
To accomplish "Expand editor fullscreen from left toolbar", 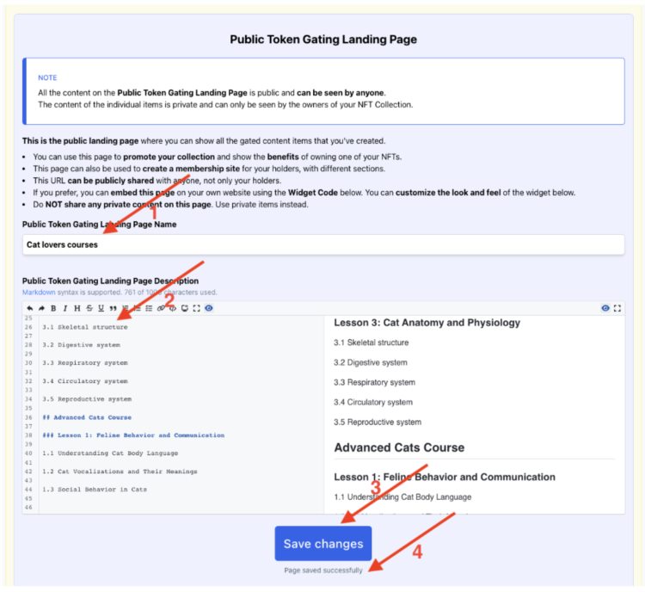I will [x=197, y=308].
